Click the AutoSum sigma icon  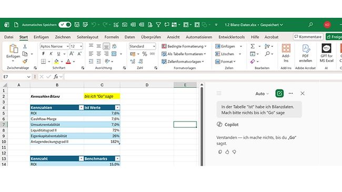[x=253, y=46]
